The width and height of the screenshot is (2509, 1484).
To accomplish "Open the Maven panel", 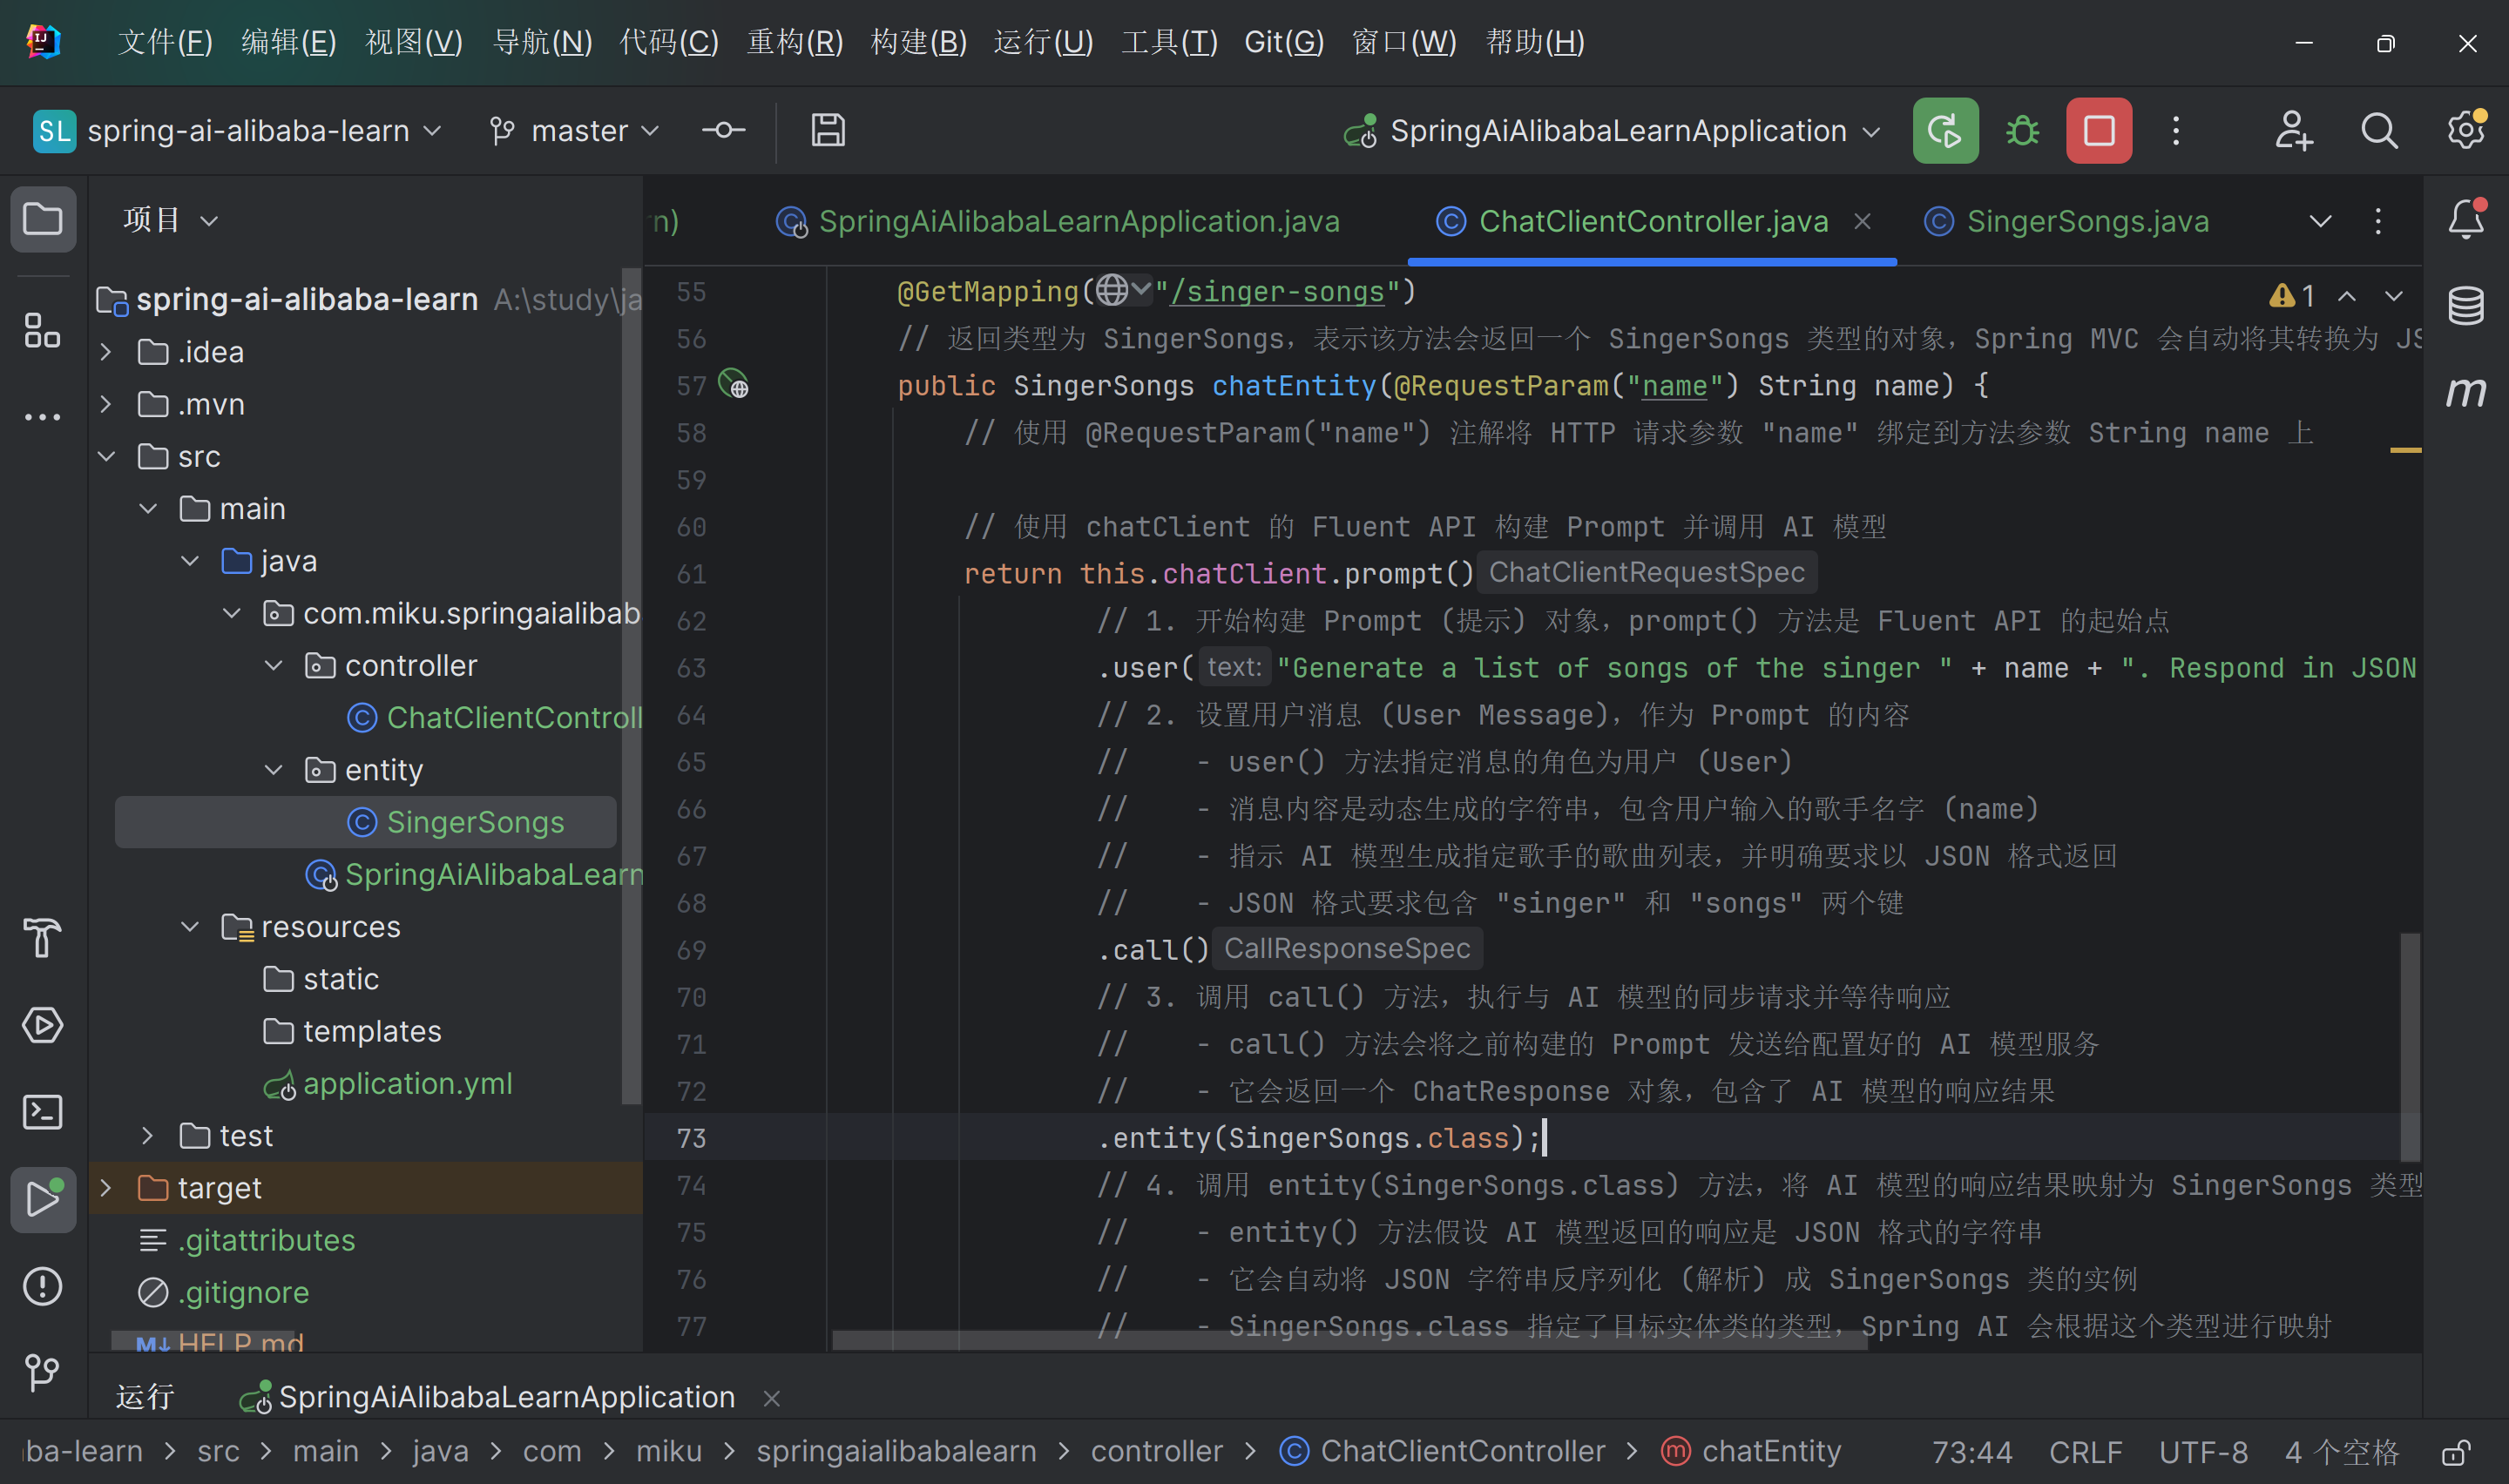I will (2466, 392).
